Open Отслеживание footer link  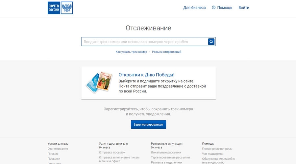click(x=58, y=149)
